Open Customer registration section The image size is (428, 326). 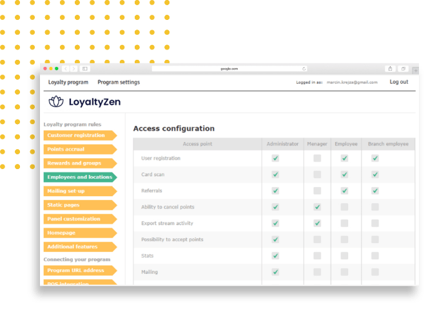[80, 136]
